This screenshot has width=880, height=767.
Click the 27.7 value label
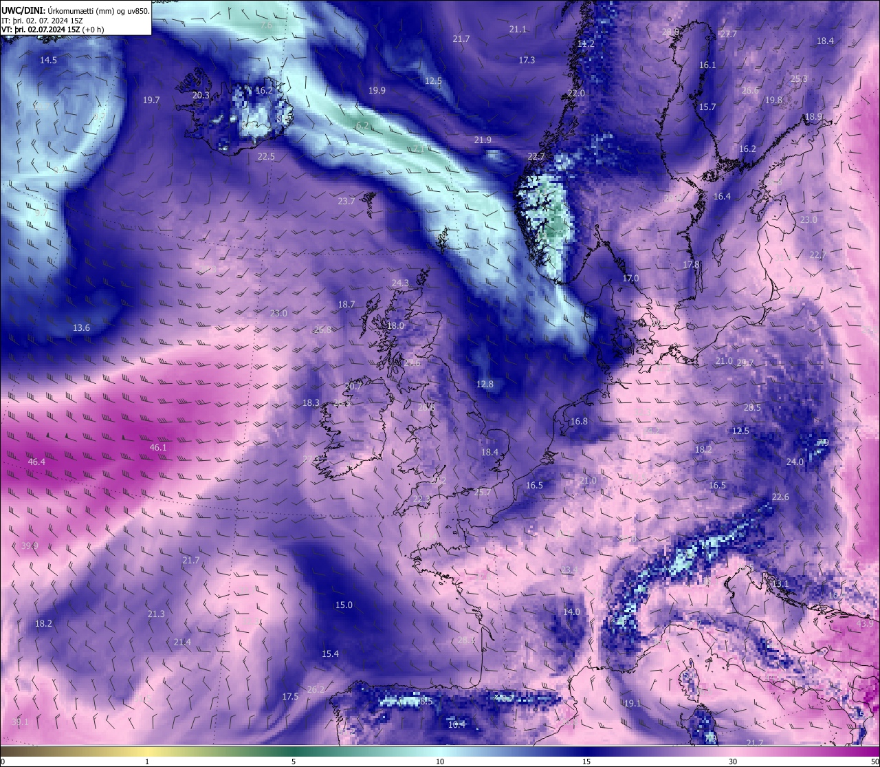[728, 34]
